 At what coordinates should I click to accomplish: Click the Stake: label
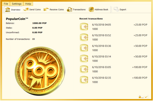[9, 28]
